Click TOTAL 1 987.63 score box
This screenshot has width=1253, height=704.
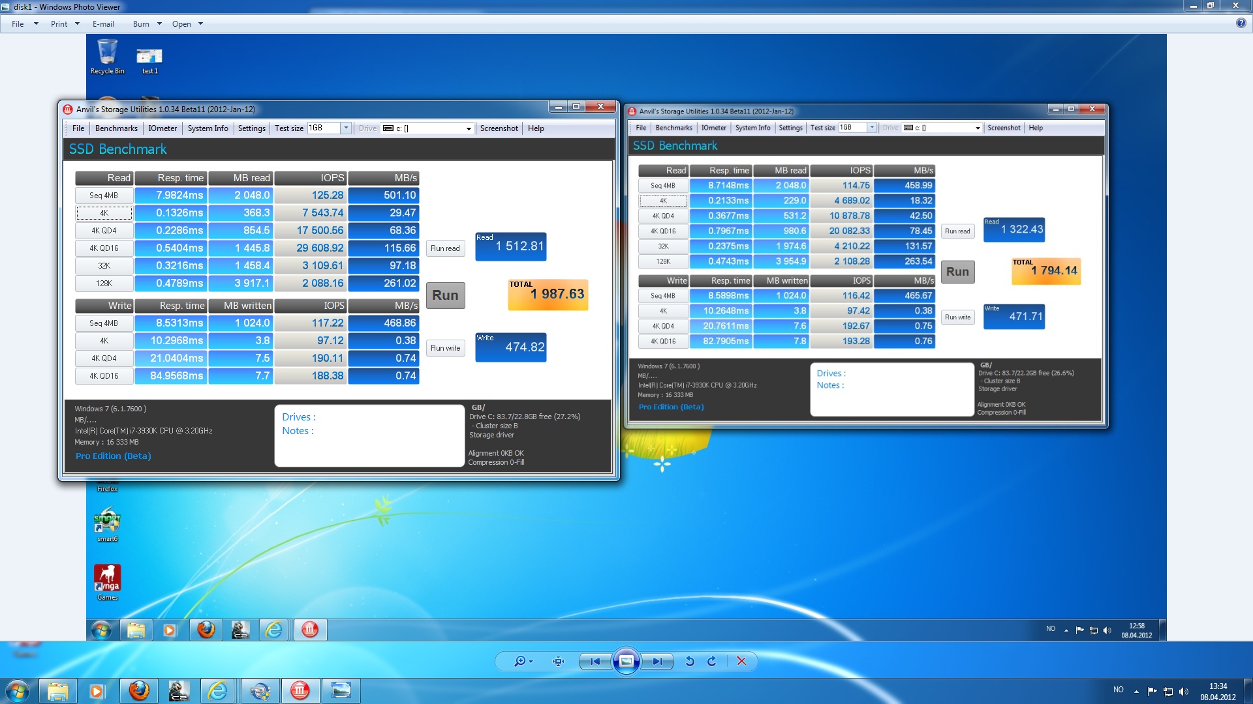point(548,295)
